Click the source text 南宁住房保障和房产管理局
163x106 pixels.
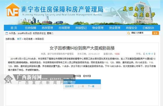coord(61,54)
